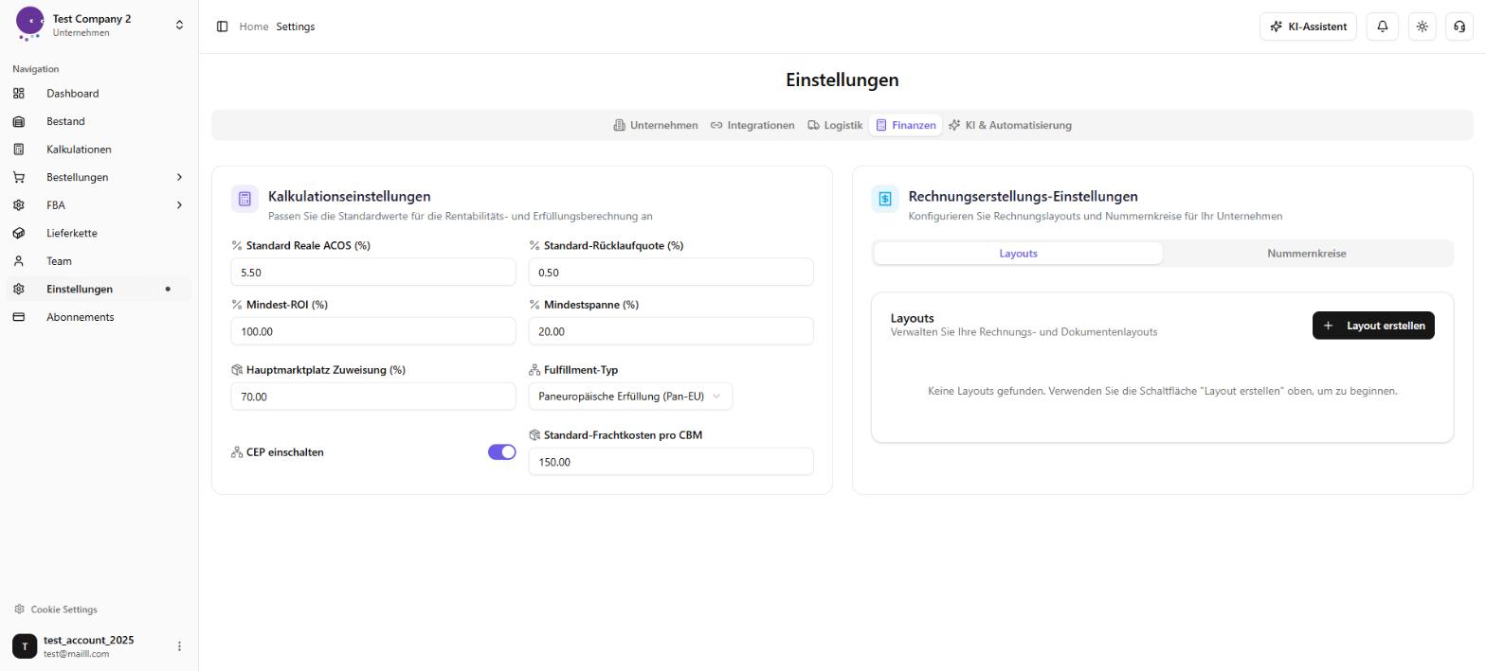Click the Cookie Settings gear icon
Viewport: 1486px width, 671px height.
pyautogui.click(x=19, y=609)
